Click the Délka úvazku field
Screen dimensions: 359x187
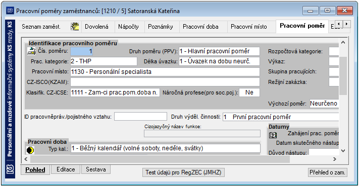click(x=219, y=61)
